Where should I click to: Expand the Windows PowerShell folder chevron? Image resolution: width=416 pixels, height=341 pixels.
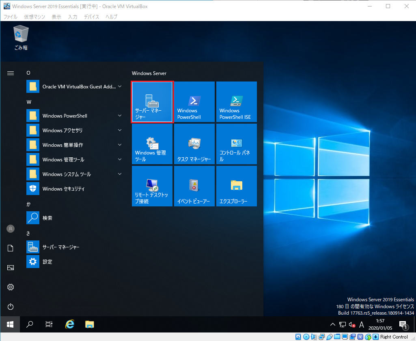click(120, 116)
